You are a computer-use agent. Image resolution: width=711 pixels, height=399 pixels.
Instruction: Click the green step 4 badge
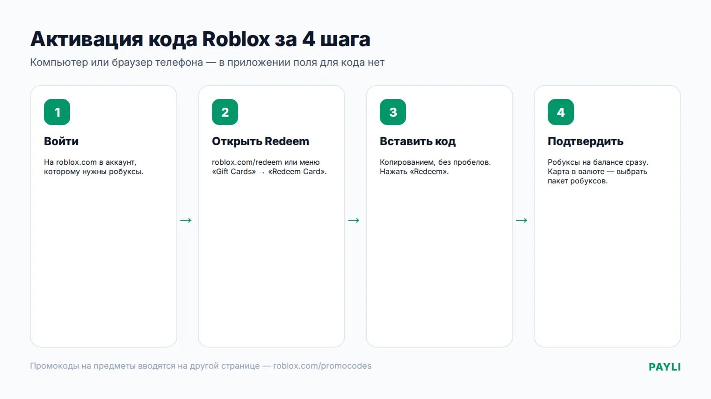561,112
